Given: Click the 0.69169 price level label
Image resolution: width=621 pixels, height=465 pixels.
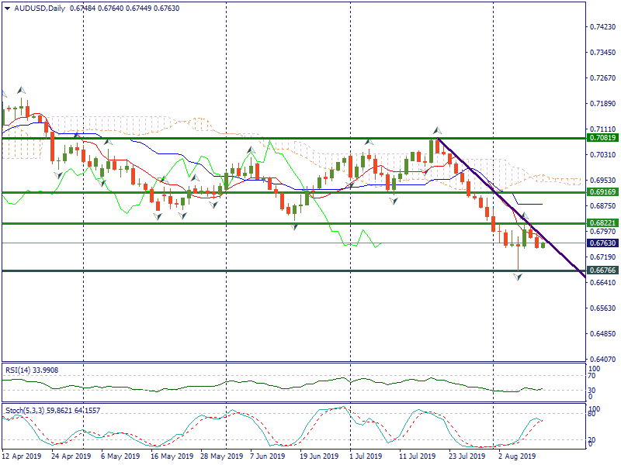Looking at the screenshot, I should click(x=602, y=191).
